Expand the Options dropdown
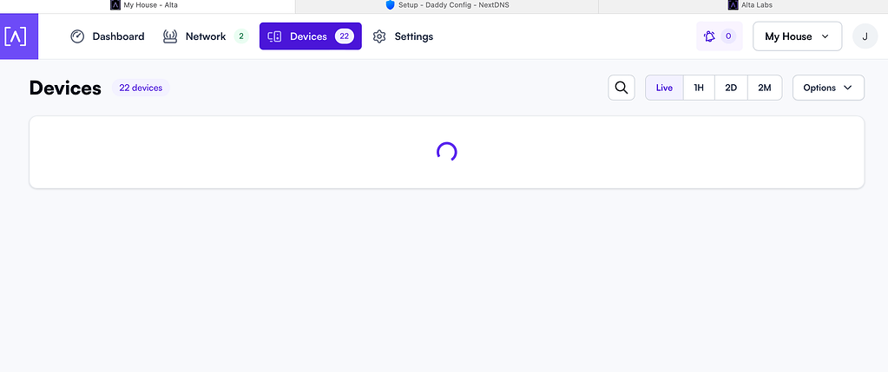 828,88
